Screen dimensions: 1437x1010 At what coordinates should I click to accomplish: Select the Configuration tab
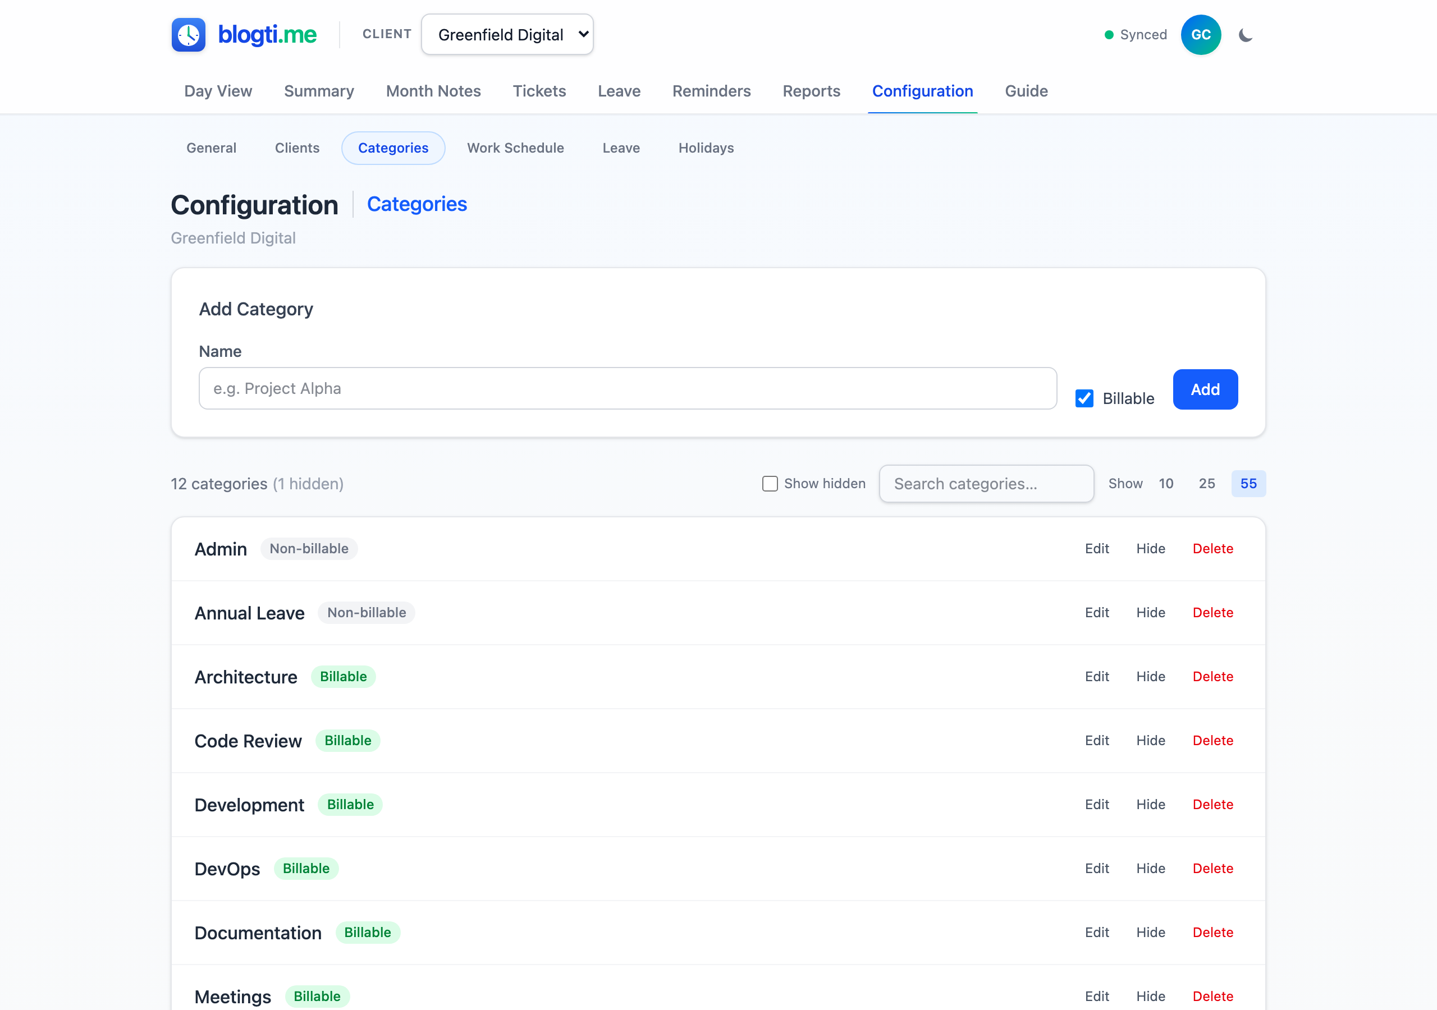(x=922, y=91)
